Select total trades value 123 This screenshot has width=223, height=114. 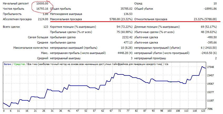click(x=46, y=27)
